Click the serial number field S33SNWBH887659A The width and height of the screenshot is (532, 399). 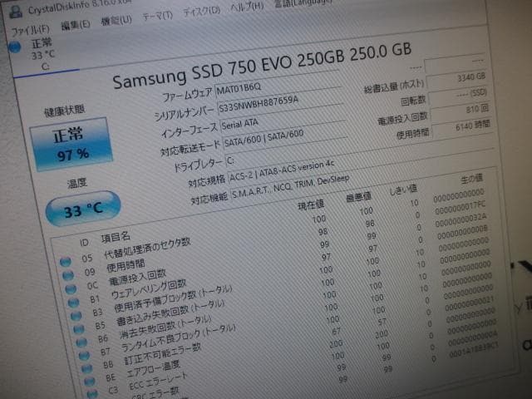[x=279, y=102]
